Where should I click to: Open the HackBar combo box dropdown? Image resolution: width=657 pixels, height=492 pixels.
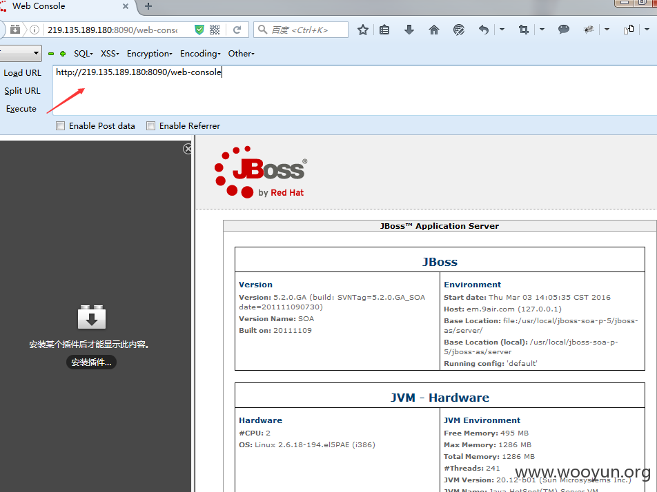click(20, 53)
